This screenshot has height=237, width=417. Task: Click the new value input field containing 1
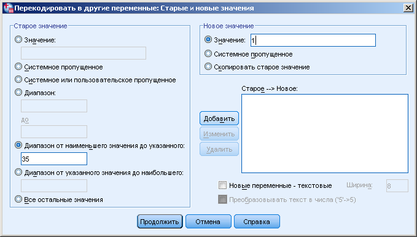point(313,40)
